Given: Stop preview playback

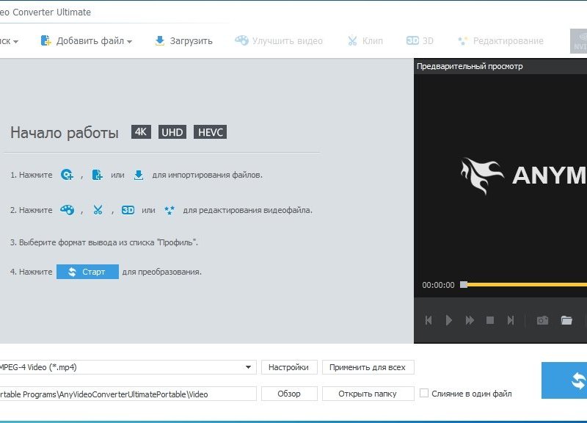Looking at the screenshot, I should pos(490,320).
